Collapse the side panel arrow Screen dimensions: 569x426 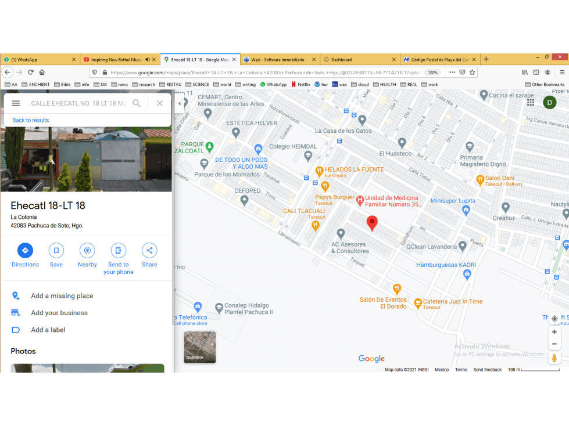click(180, 103)
